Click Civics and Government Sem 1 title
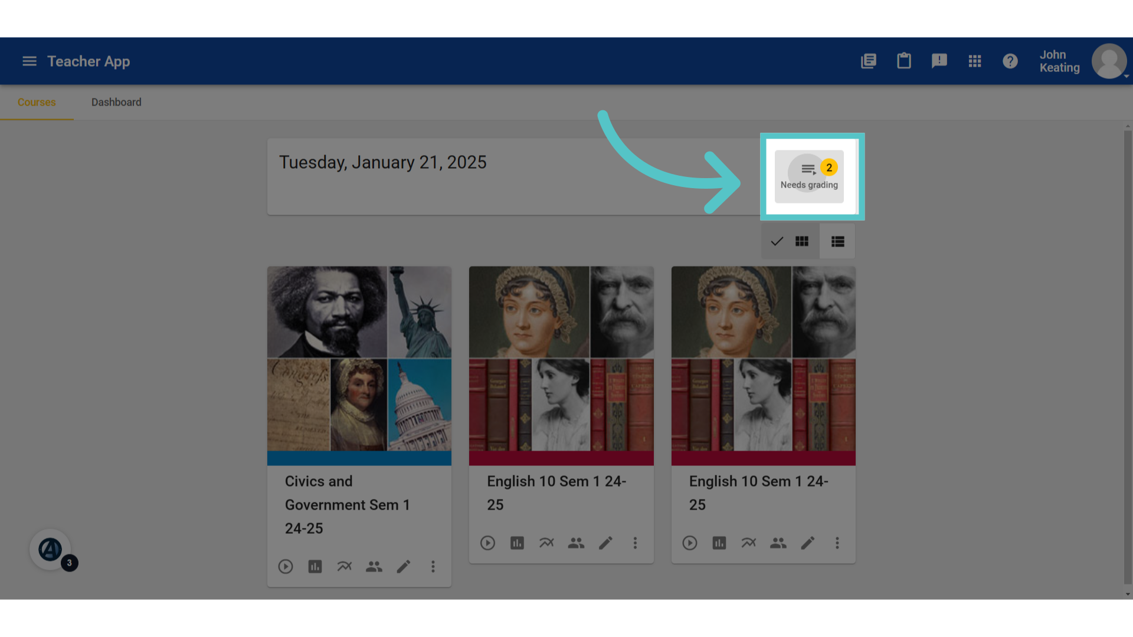1133x637 pixels. pos(348,505)
